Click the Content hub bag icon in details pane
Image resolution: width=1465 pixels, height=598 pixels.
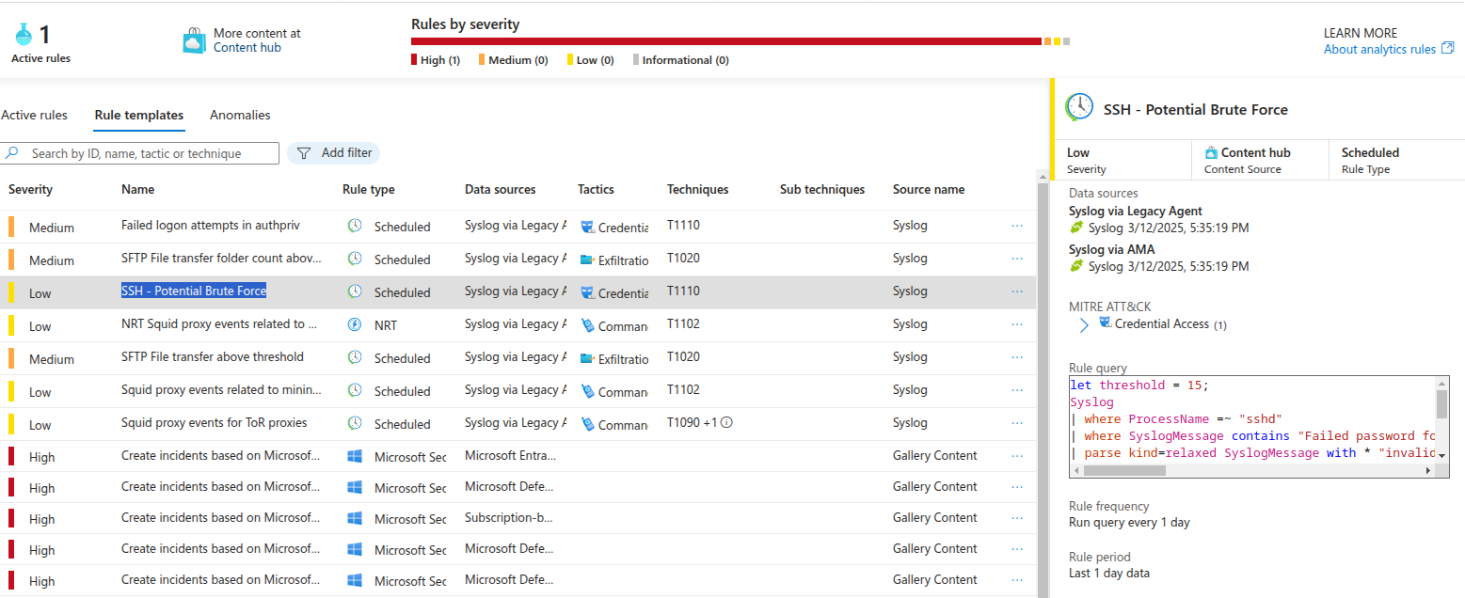pos(1211,152)
